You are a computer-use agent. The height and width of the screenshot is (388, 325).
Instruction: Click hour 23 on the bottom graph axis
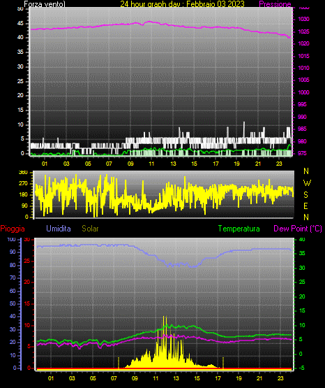pyautogui.click(x=280, y=378)
